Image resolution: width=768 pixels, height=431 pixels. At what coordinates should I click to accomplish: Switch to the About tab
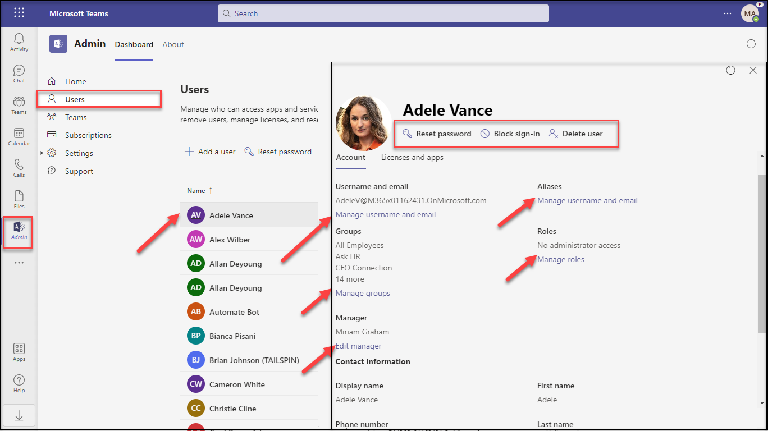coord(173,44)
